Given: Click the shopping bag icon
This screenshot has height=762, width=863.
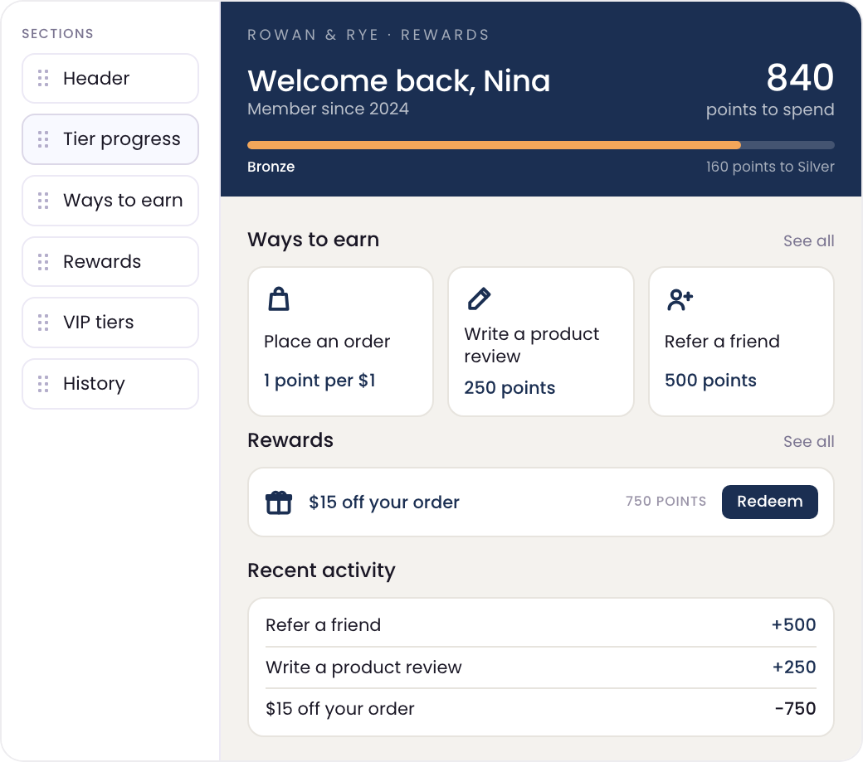Looking at the screenshot, I should (x=279, y=299).
